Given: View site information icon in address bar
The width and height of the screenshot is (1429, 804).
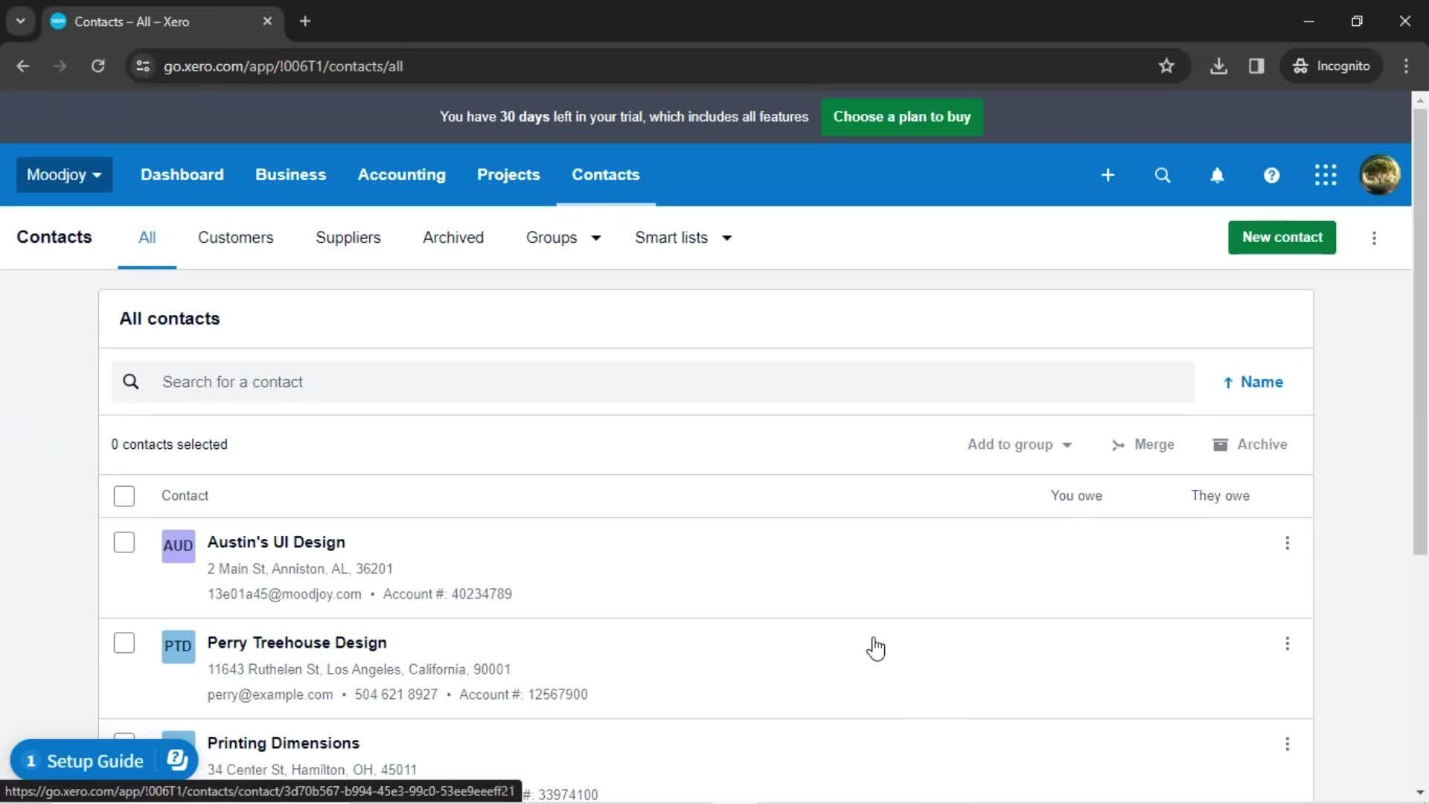Looking at the screenshot, I should [x=143, y=66].
